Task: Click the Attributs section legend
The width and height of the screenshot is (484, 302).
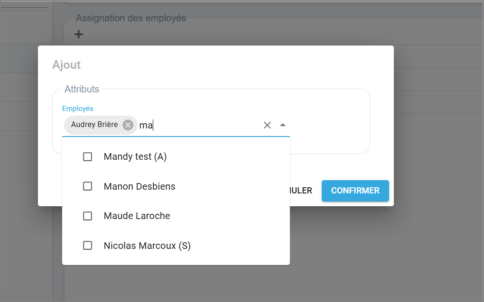Action: pyautogui.click(x=82, y=89)
